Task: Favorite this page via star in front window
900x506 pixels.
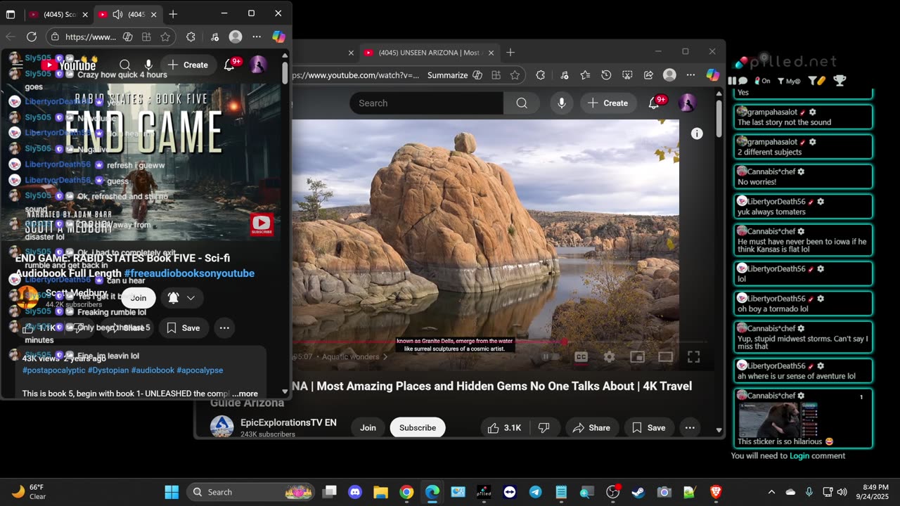Action: pyautogui.click(x=165, y=37)
